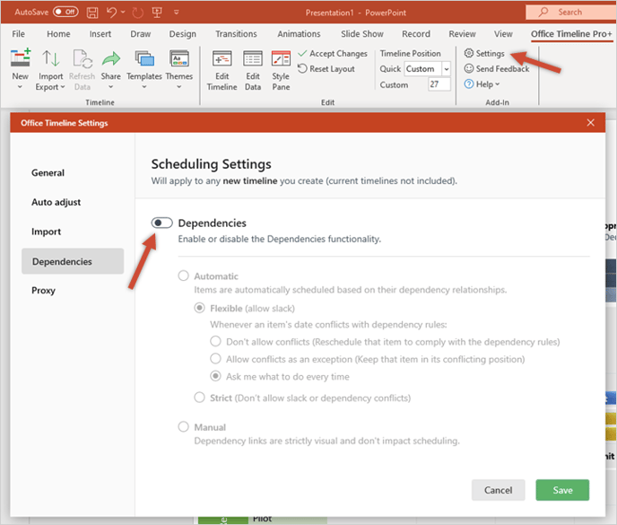Close the Office Timeline Settings dialog
This screenshot has width=617, height=525.
tap(591, 122)
